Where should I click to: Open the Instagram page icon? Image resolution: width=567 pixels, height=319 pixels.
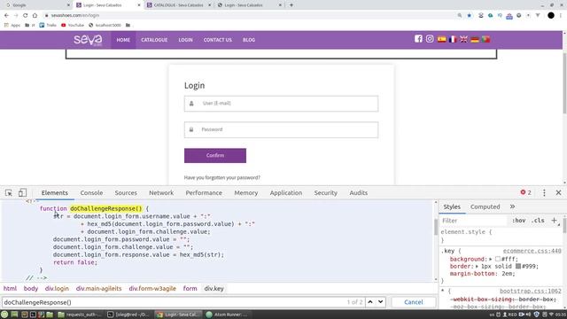[430, 39]
